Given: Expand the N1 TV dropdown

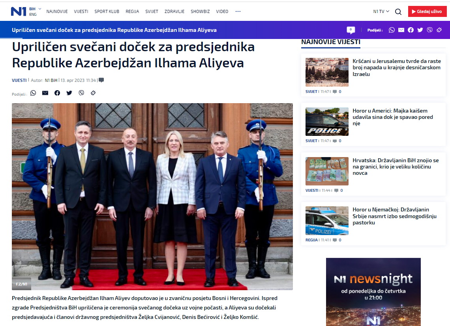Looking at the screenshot, I should tap(381, 11).
